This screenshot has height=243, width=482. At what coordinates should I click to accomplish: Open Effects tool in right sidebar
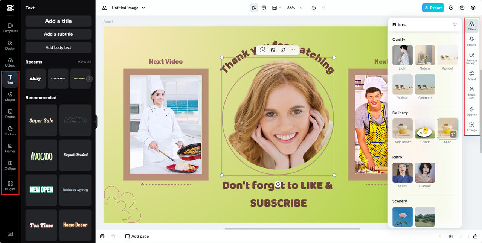coord(471,41)
